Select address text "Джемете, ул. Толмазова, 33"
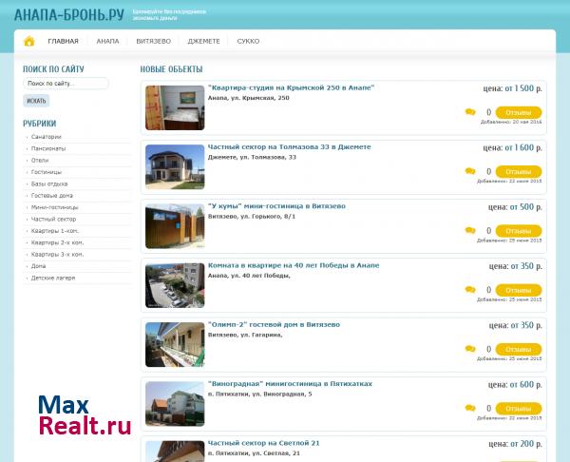This screenshot has height=462, width=570. 252,157
